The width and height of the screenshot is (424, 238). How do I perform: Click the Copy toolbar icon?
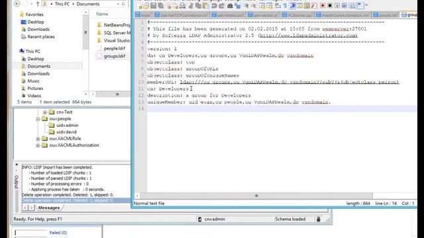click(198, 5)
